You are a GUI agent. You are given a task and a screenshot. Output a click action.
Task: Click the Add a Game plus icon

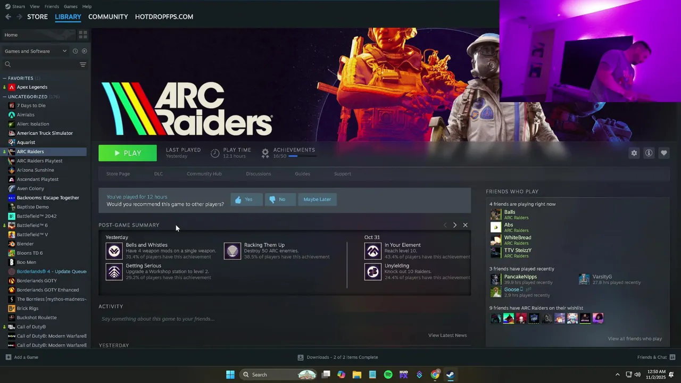(x=8, y=357)
